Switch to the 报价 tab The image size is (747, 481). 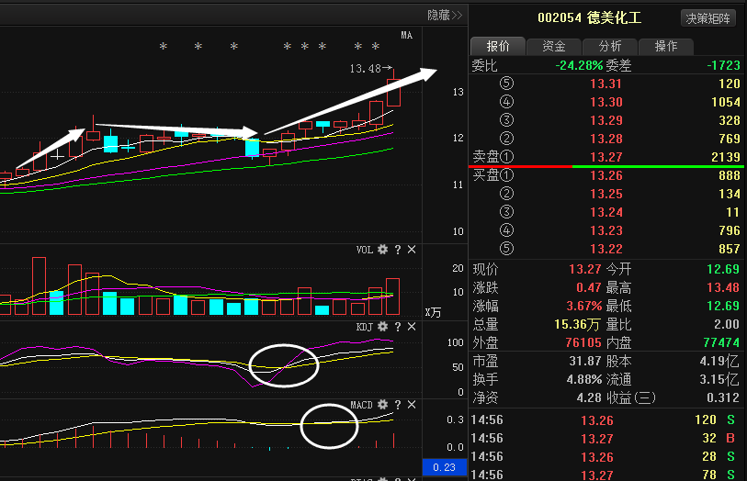[x=498, y=46]
